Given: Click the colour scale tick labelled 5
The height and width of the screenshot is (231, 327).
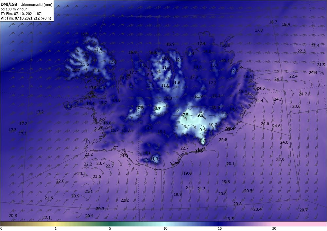Looking at the screenshot, I should coord(110,228).
